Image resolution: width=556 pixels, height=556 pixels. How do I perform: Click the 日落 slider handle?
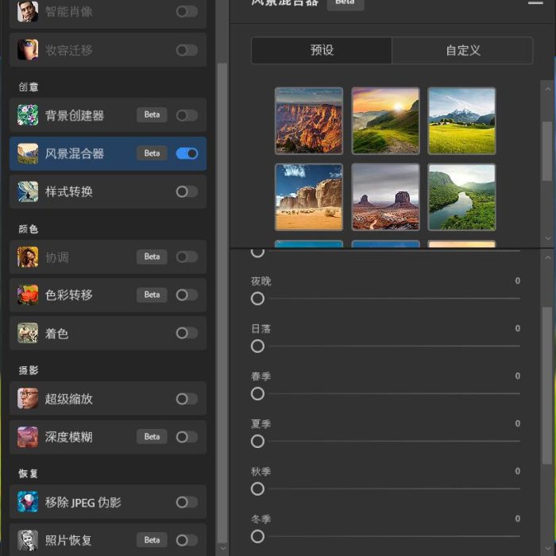click(x=257, y=346)
